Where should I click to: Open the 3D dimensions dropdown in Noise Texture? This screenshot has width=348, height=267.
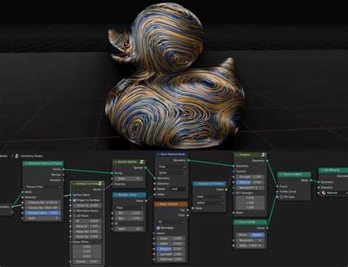coord(171,221)
